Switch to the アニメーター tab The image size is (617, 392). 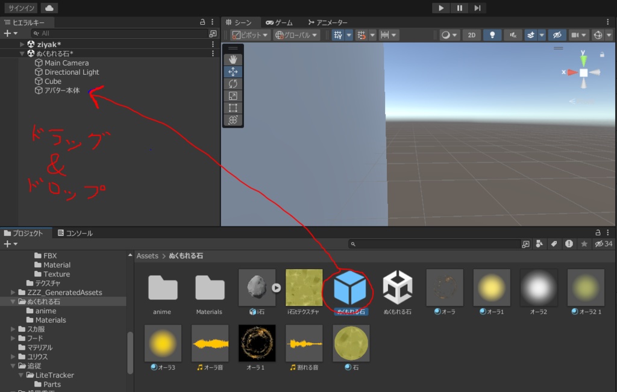[x=327, y=22]
